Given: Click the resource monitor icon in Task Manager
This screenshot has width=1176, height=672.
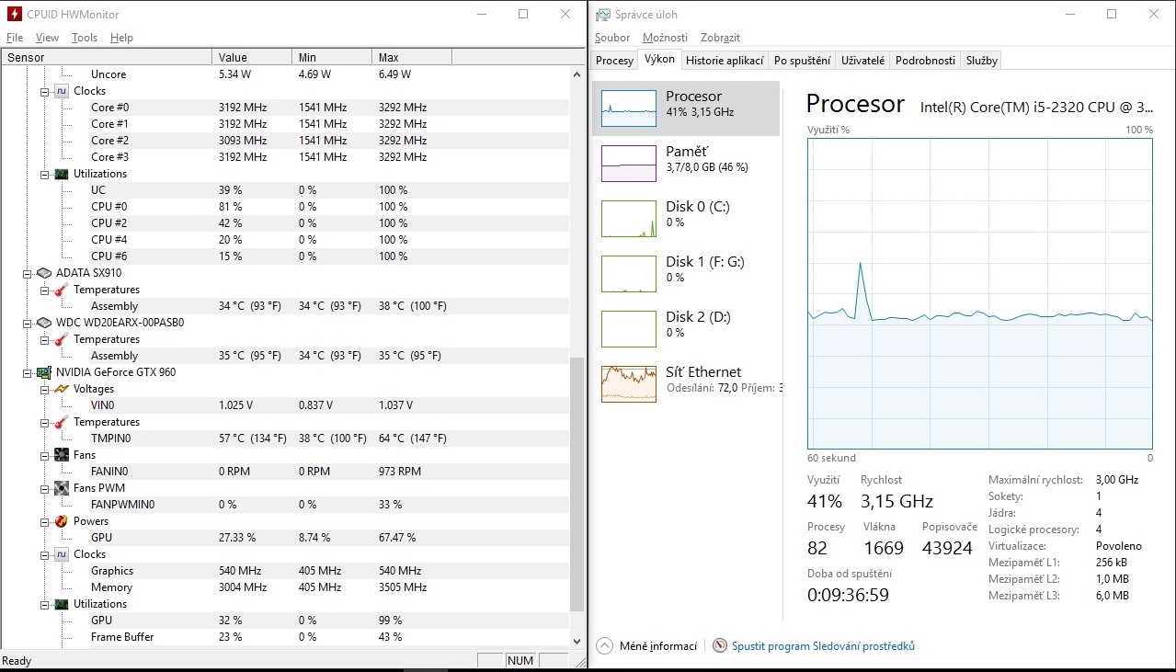Looking at the screenshot, I should click(x=720, y=646).
